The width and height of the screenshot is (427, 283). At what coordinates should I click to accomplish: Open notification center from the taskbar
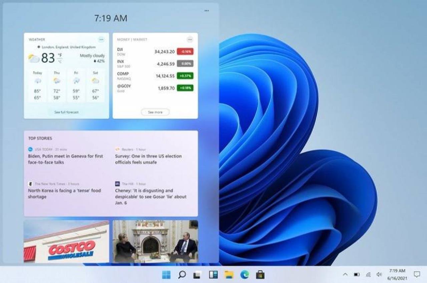[x=417, y=275]
